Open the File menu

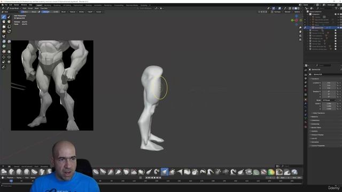(6, 5)
